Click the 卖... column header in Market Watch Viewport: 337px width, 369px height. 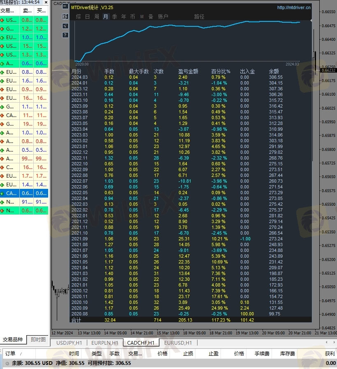point(27,11)
